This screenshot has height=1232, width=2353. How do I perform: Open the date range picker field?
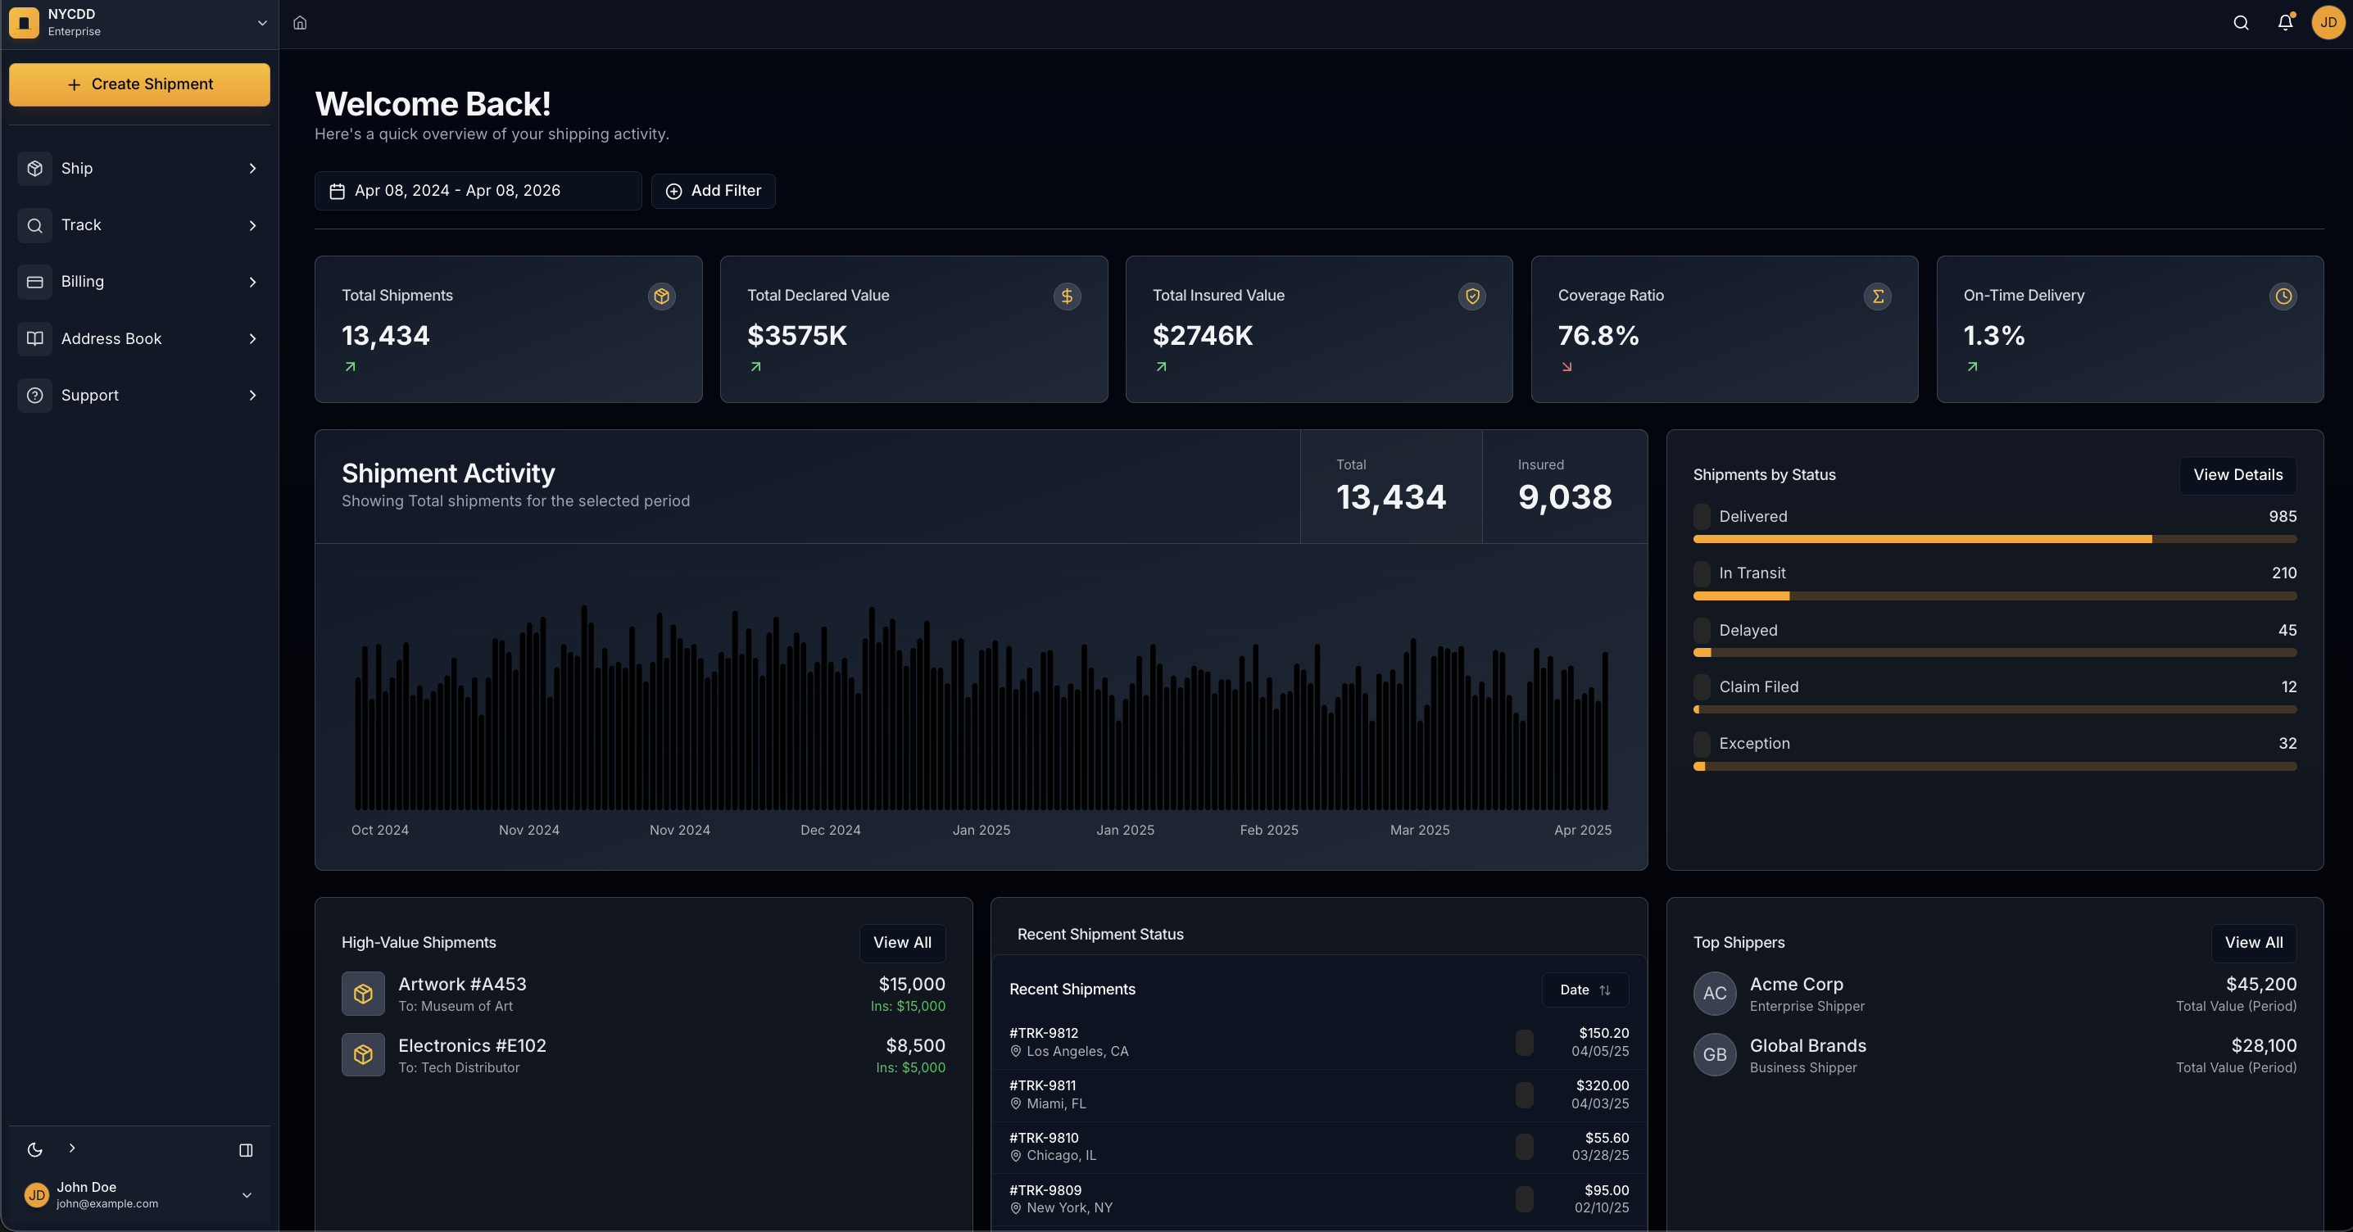coord(478,191)
